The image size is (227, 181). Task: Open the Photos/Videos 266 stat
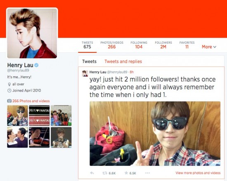(x=112, y=45)
